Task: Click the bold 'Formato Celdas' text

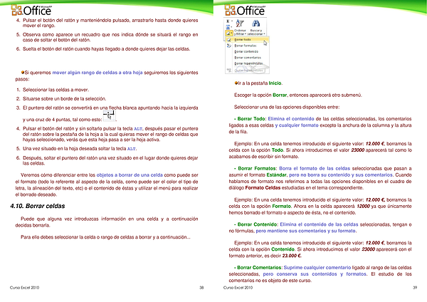Action: click(263, 188)
